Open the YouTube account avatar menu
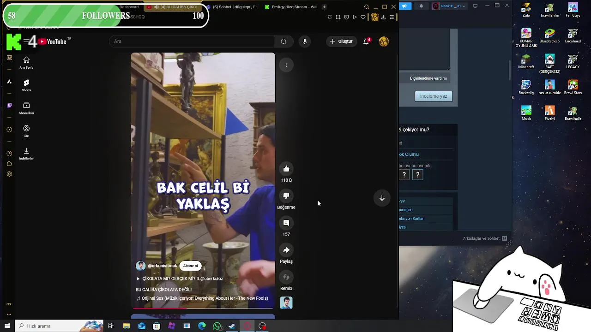 384,41
